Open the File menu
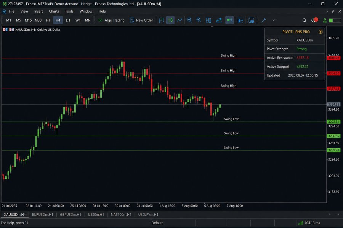343x228 pixels. click(x=11, y=11)
